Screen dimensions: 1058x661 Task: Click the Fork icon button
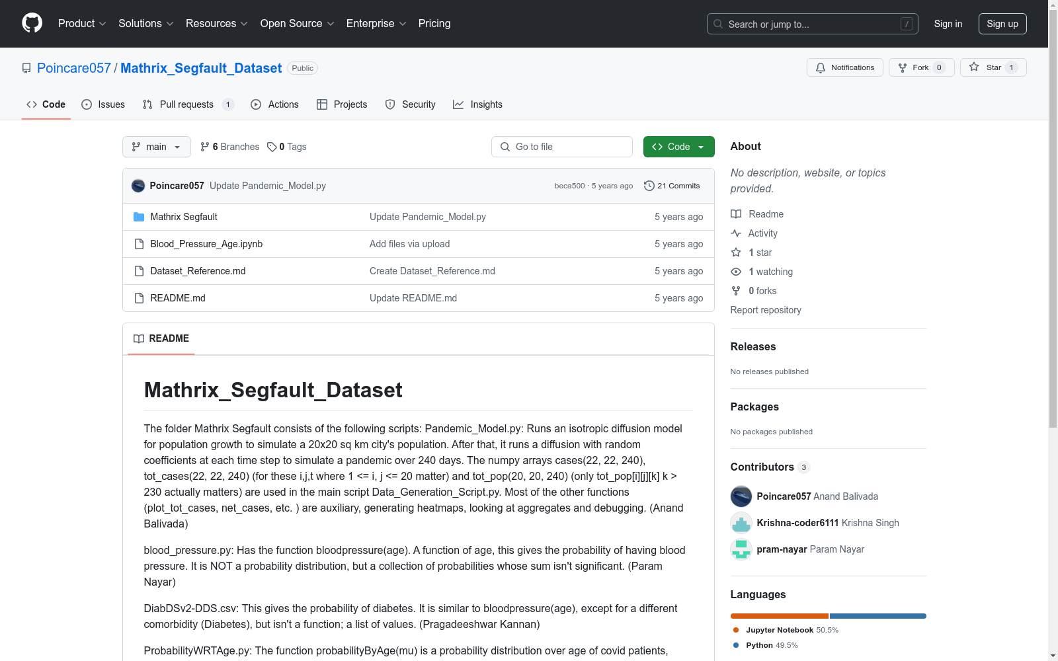(x=903, y=67)
